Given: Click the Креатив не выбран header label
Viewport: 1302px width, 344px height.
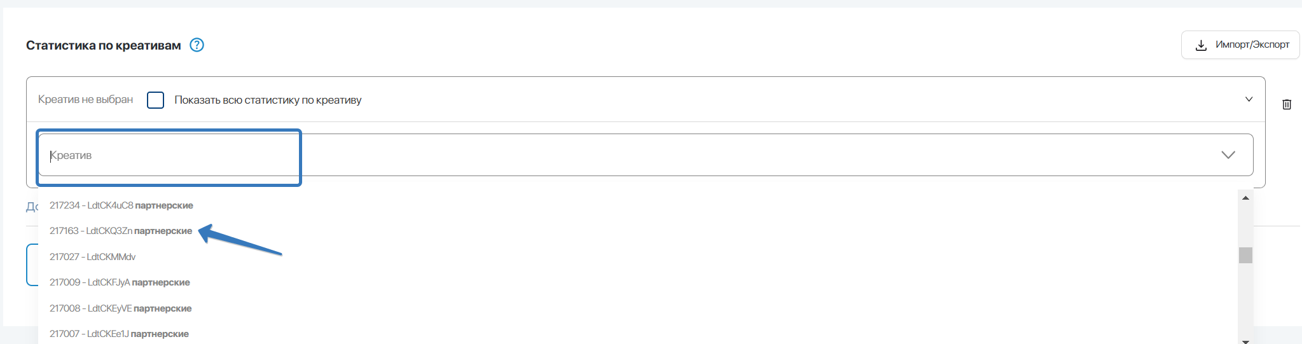Looking at the screenshot, I should tap(85, 100).
